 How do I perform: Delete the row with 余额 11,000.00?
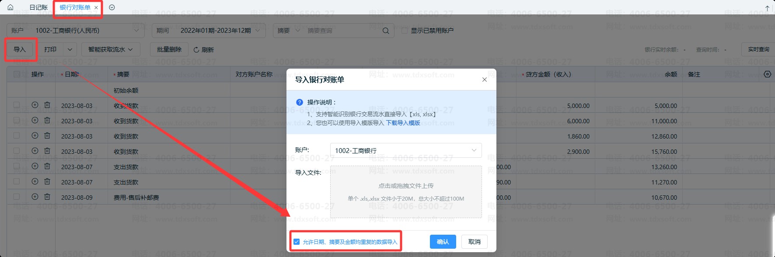[47, 120]
